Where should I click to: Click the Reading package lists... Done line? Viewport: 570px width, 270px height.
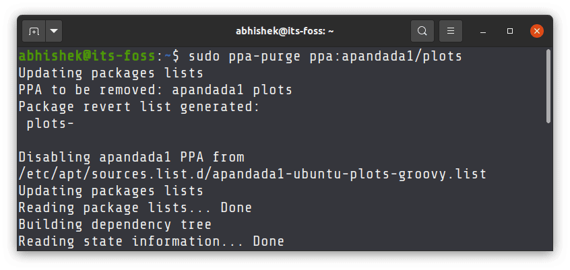click(x=135, y=208)
